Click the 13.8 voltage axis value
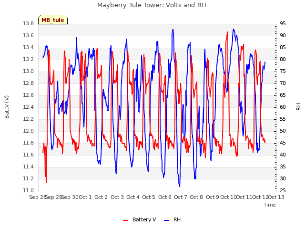The height and width of the screenshot is (229, 305). [x=29, y=24]
